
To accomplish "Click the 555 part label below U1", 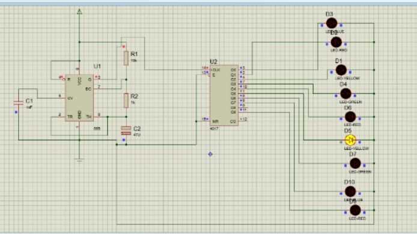I will point(97,128).
